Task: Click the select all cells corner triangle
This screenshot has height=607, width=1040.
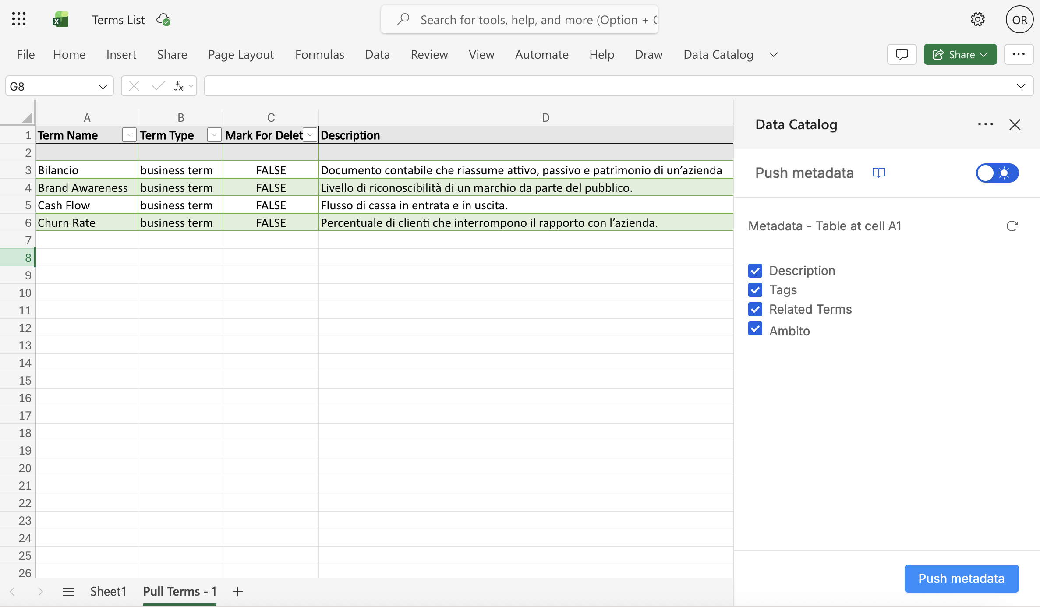Action: (x=27, y=117)
